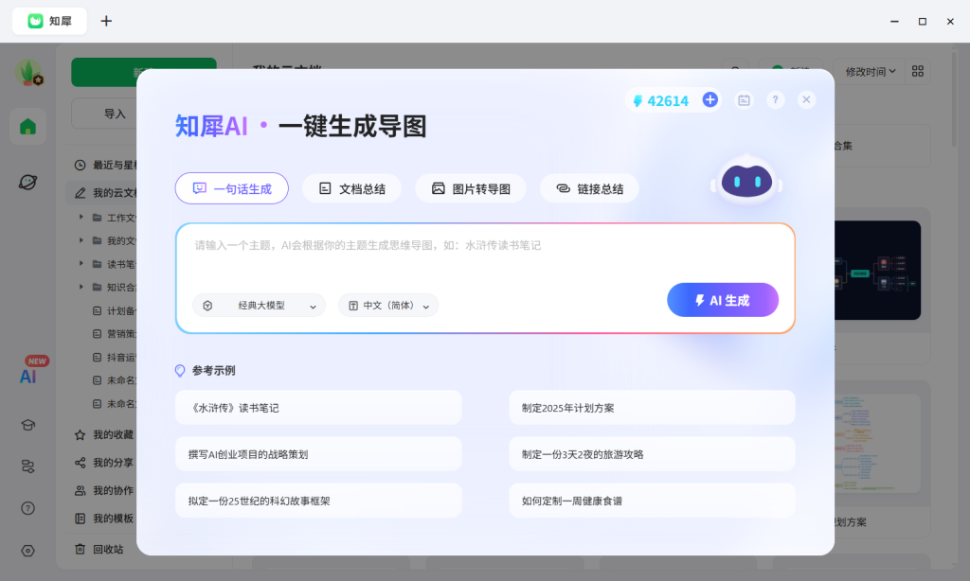The height and width of the screenshot is (581, 970).
Task: Select 我的云文档 in sidebar
Action: coord(102,193)
